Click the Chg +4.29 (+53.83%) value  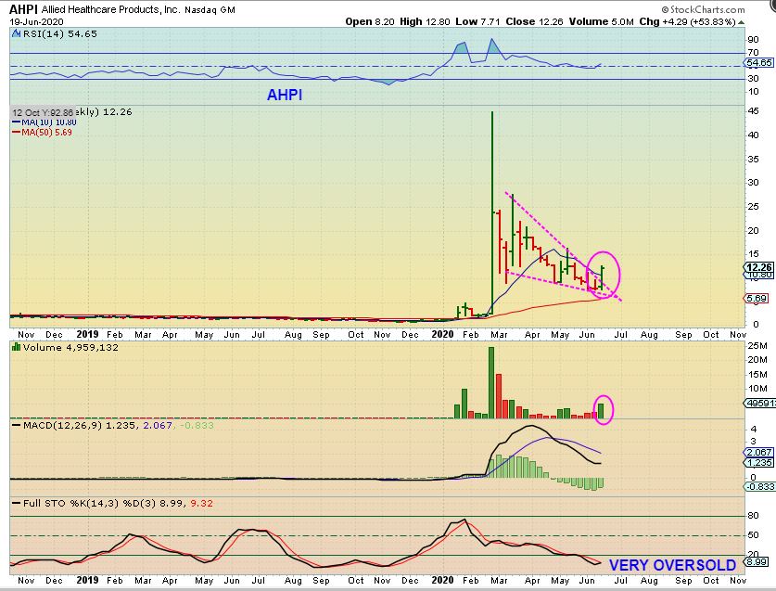(x=687, y=21)
